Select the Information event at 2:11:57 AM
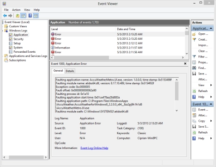This screenshot has width=216, height=167. click(x=118, y=48)
